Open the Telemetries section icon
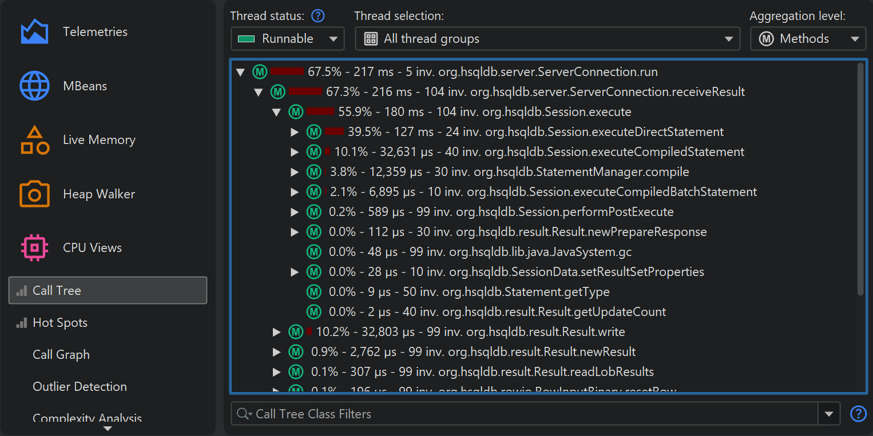Screen dimensions: 873x436 [x=34, y=32]
